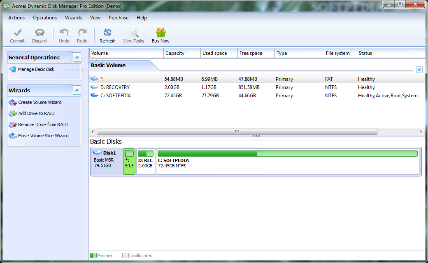Click the scroll right arrow
Viewport: 428px width, 263px height.
pyautogui.click(x=421, y=132)
